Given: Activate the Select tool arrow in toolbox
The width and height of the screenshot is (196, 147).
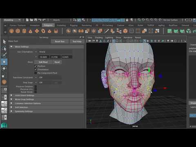Looking at the screenshot, I should pos(4,42).
